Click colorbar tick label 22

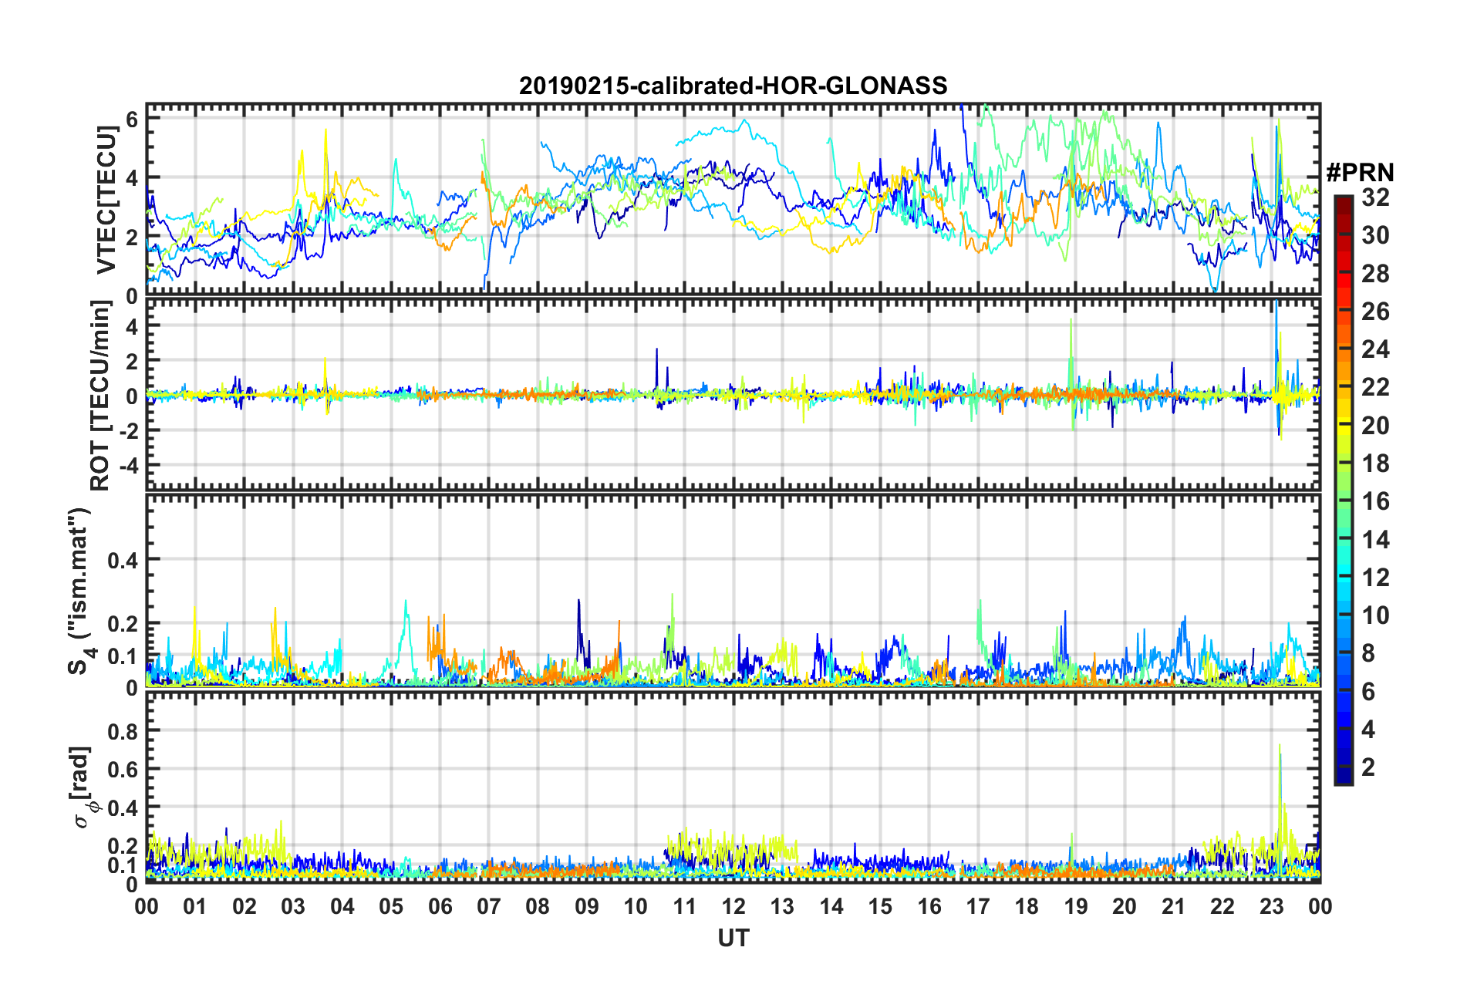pos(1375,387)
